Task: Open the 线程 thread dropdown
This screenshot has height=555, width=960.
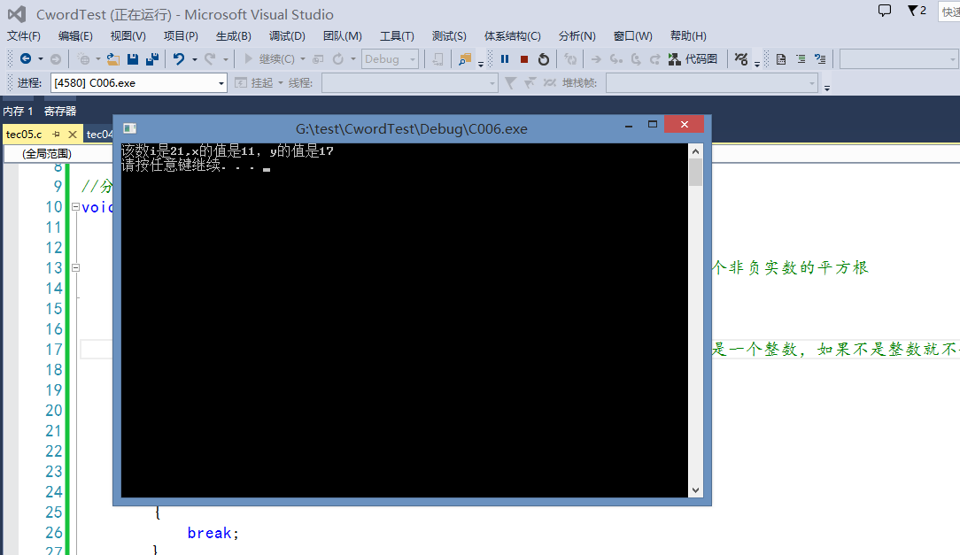Action: tap(409, 82)
